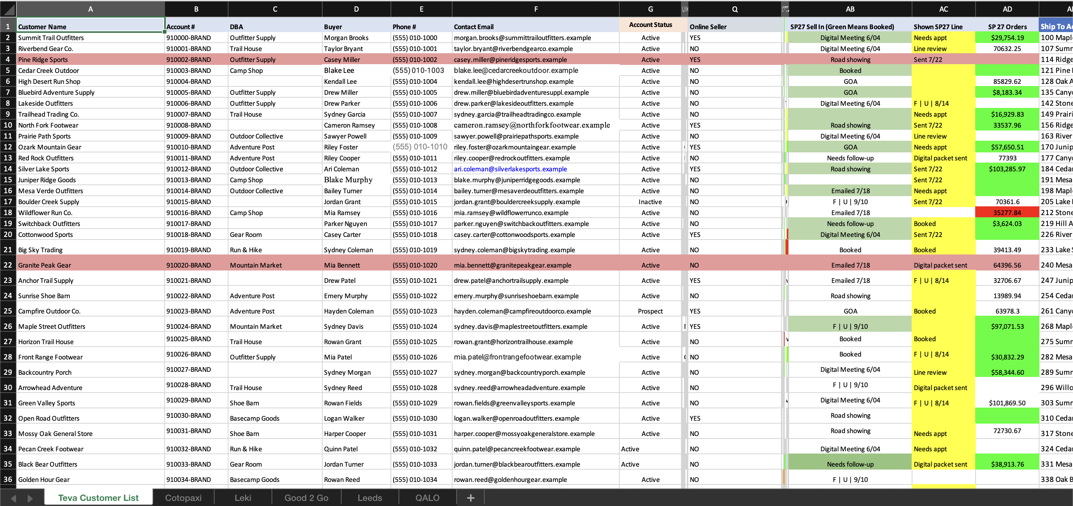This screenshot has height=506, width=1073.
Task: Click the $29,754.19 orders cell
Action: click(1007, 38)
